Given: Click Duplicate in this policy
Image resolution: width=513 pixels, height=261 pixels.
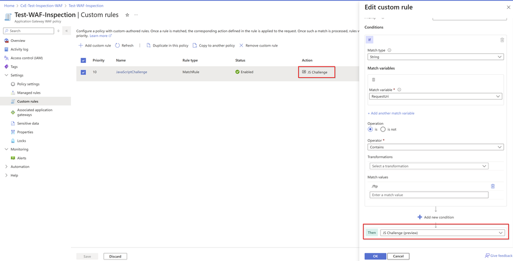Looking at the screenshot, I should tap(167, 46).
